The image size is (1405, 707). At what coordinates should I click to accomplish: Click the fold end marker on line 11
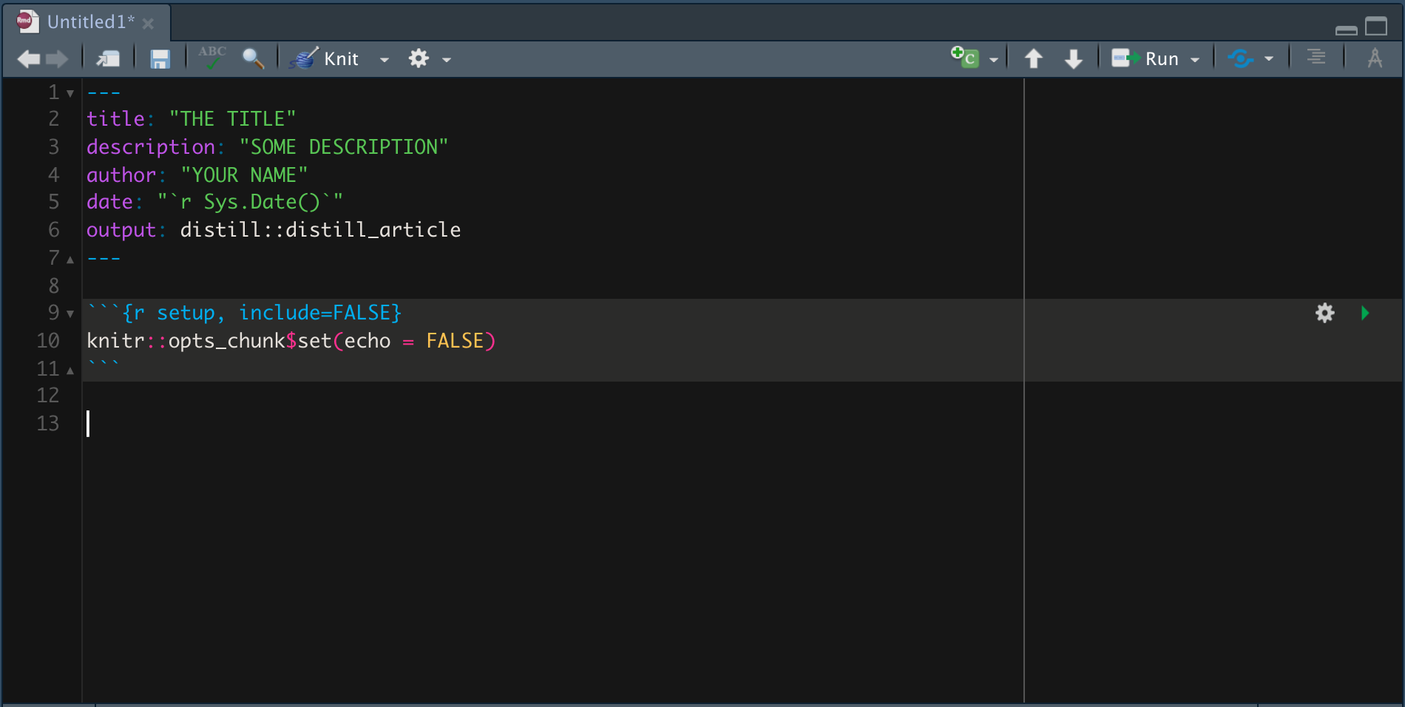click(x=70, y=370)
